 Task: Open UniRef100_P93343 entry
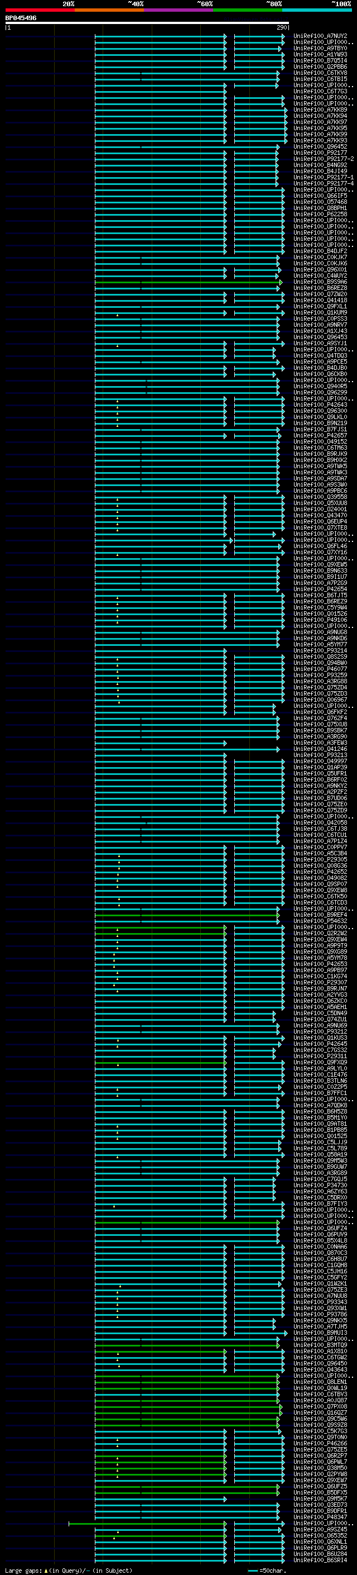coord(320,1302)
